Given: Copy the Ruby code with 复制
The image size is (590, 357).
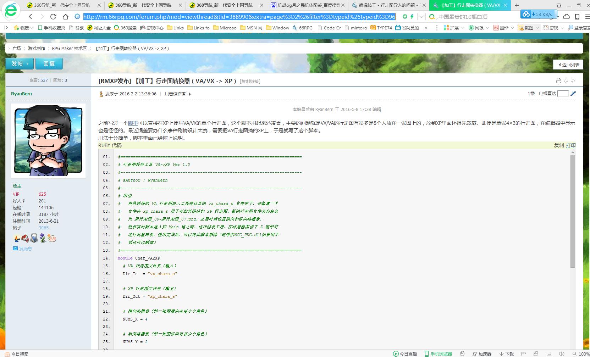Looking at the screenshot, I should [559, 145].
